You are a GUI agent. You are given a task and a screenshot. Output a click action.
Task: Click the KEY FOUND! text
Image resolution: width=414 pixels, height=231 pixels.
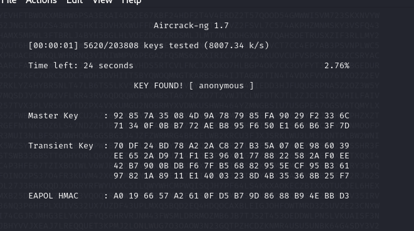click(159, 86)
